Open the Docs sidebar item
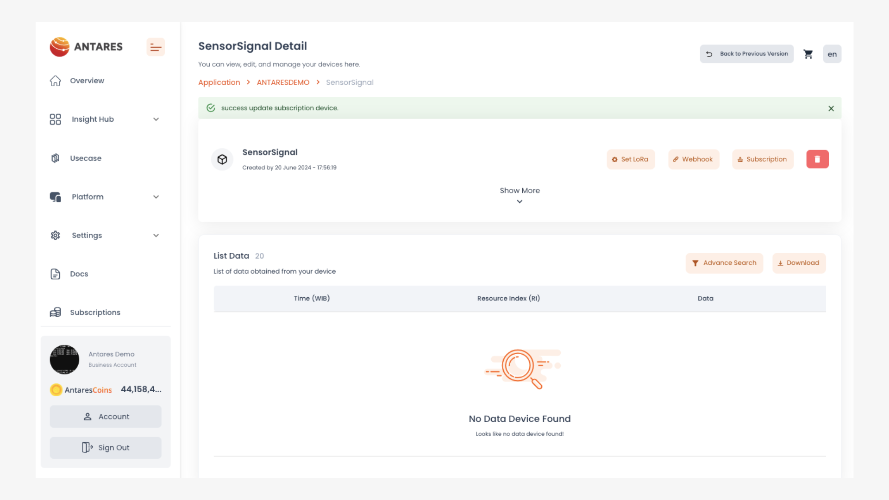The width and height of the screenshot is (889, 500). (x=79, y=274)
